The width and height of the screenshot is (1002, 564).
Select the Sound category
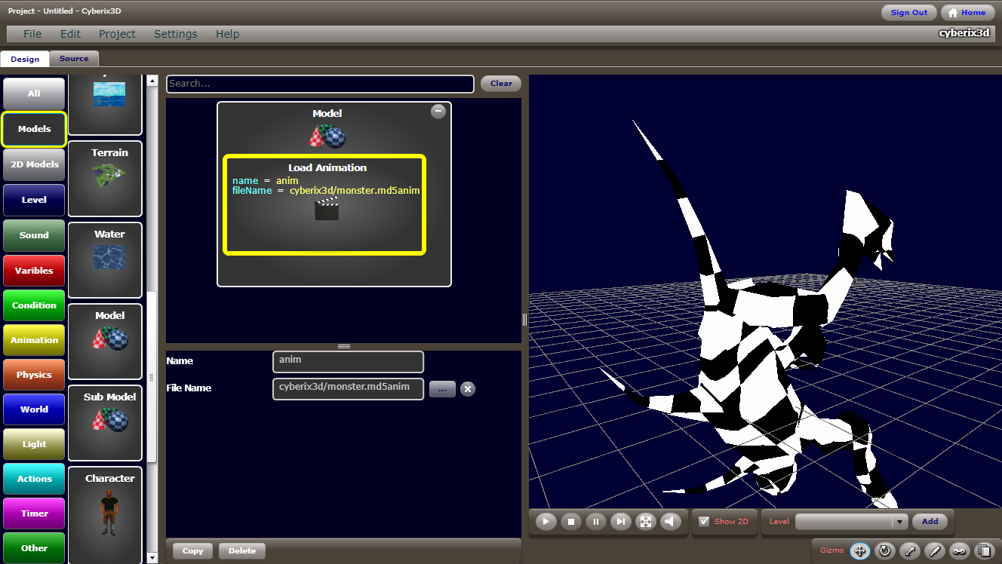click(34, 235)
